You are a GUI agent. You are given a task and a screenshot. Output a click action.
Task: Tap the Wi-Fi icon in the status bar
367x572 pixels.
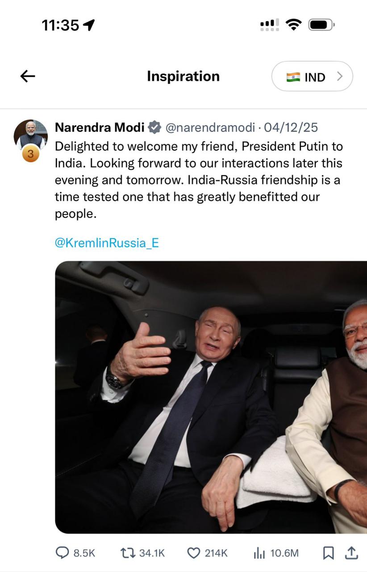point(293,25)
